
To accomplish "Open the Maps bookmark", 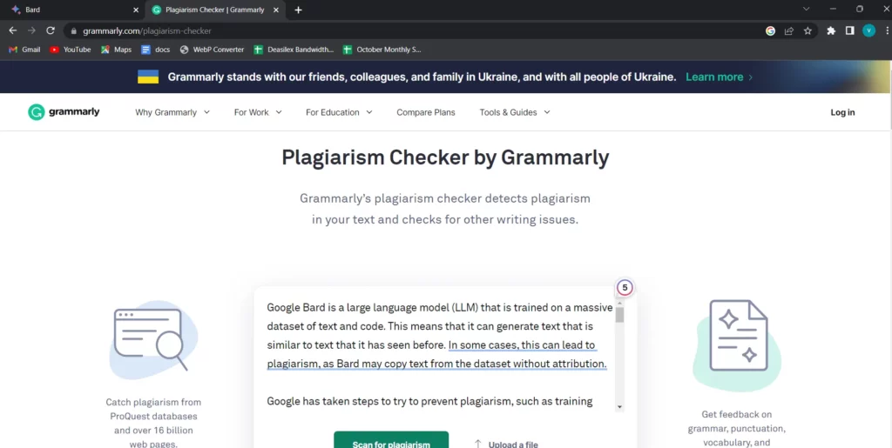I will point(116,50).
